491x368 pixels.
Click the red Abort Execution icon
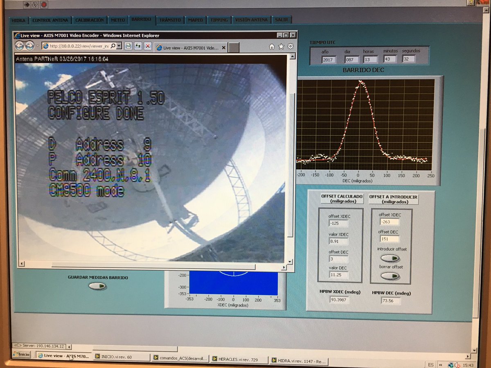tap(44, 5)
